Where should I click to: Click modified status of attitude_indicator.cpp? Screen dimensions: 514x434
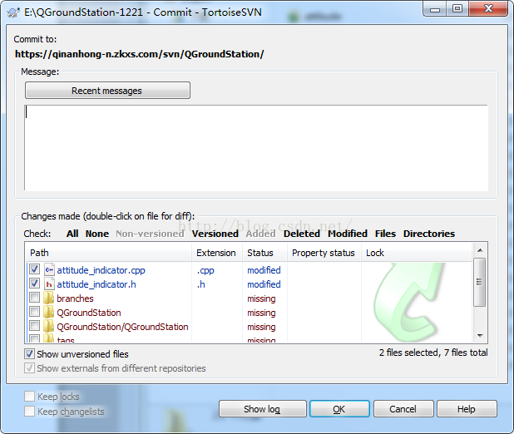[x=264, y=270]
